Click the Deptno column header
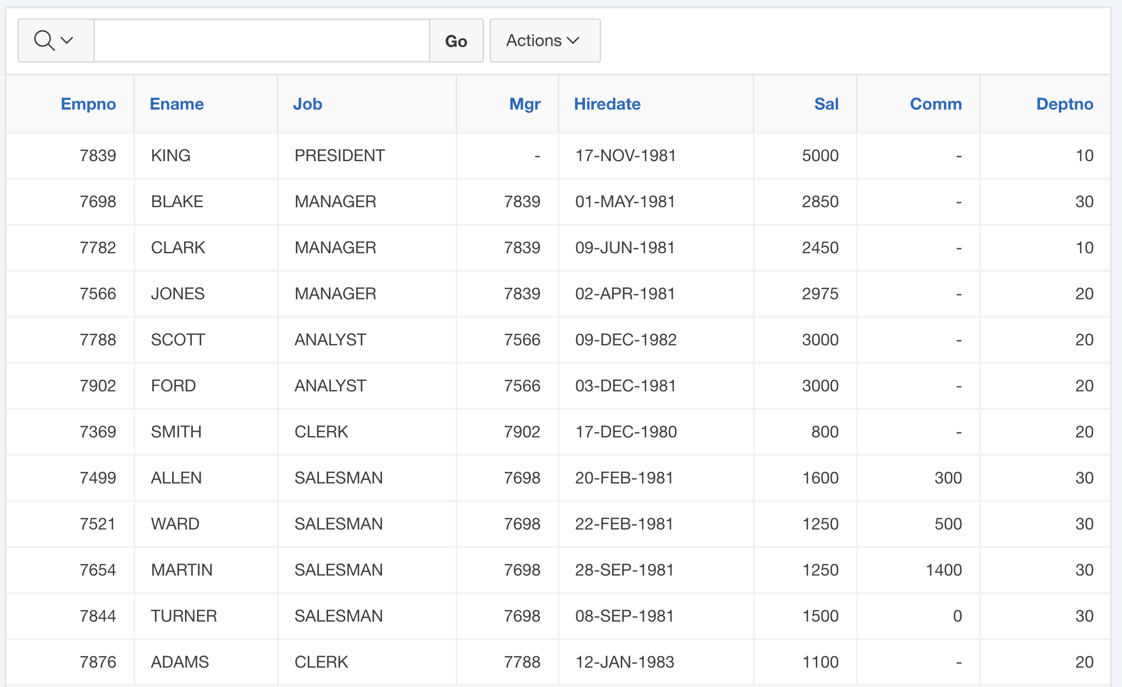1122x687 pixels. coord(1064,104)
